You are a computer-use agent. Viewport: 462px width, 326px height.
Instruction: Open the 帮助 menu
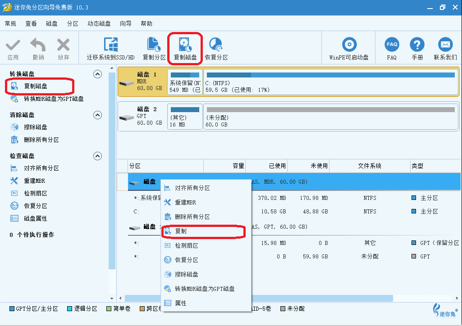[x=146, y=23]
